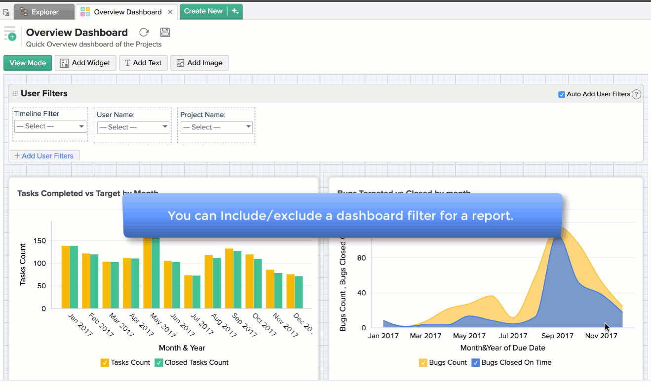Open the Project Name dropdown

point(216,127)
